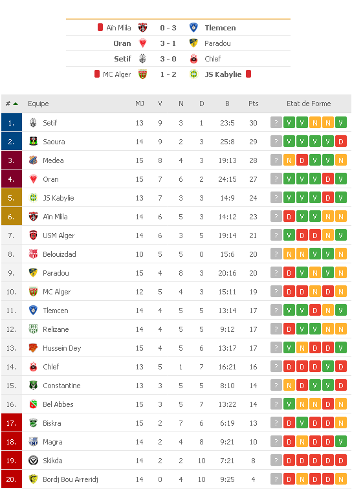Click Saoura's red D form badge
Screen dimensions: 352x493
(340, 142)
